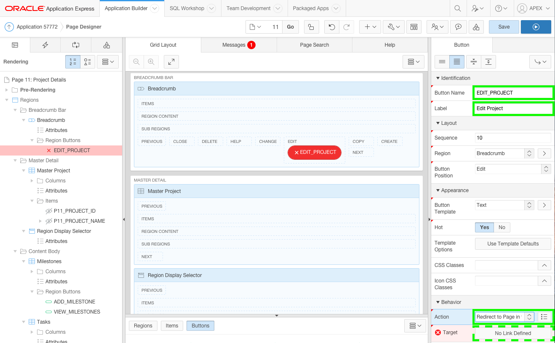Open the Team Development people menu
Viewport: 555px width, 343px height.
(438, 27)
